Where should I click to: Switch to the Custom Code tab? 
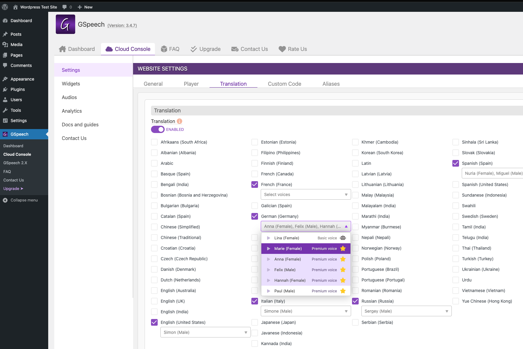(284, 84)
